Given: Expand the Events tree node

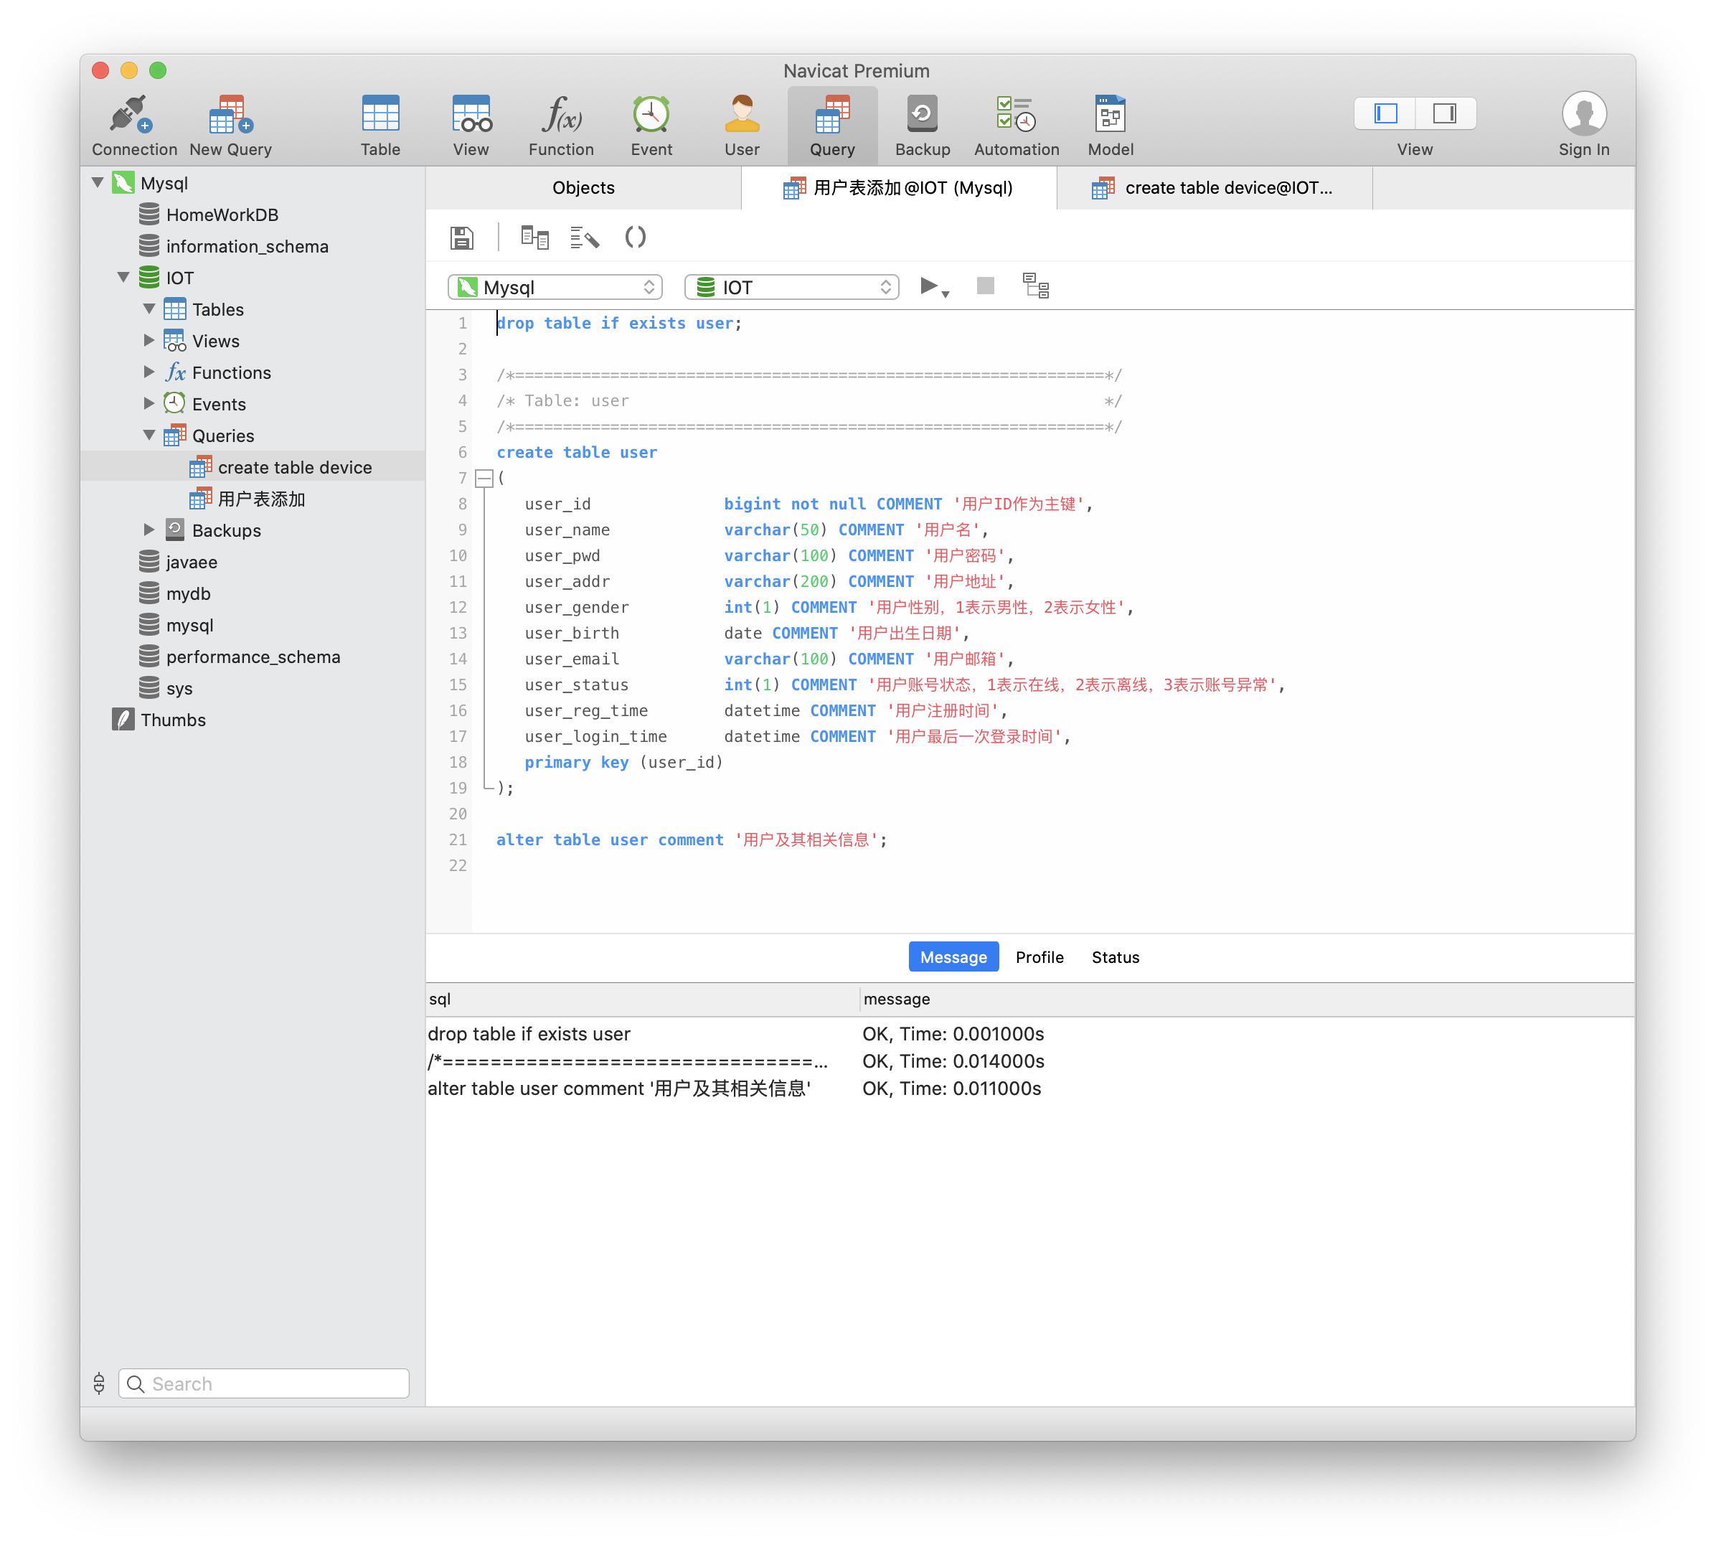Looking at the screenshot, I should [148, 403].
